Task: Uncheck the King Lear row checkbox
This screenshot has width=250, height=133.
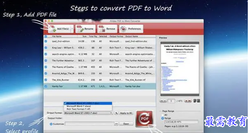Action: coord(46,48)
